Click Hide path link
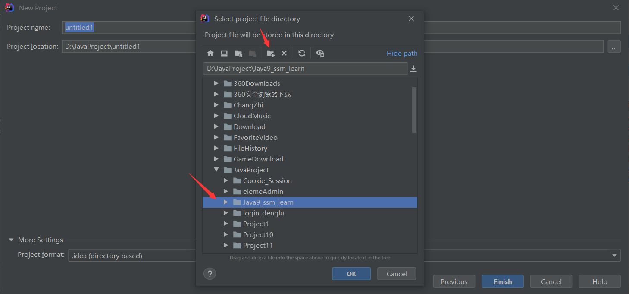The width and height of the screenshot is (629, 294). click(x=402, y=54)
